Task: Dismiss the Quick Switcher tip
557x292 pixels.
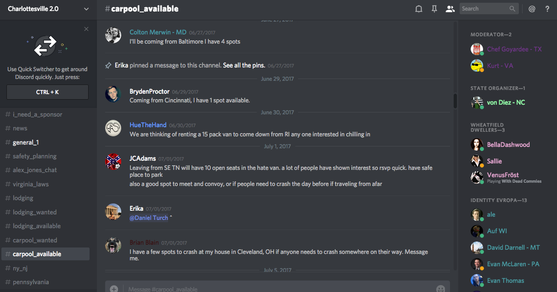Action: coord(86,29)
